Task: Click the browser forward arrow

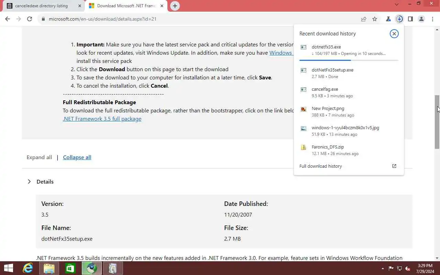Action: click(19, 19)
